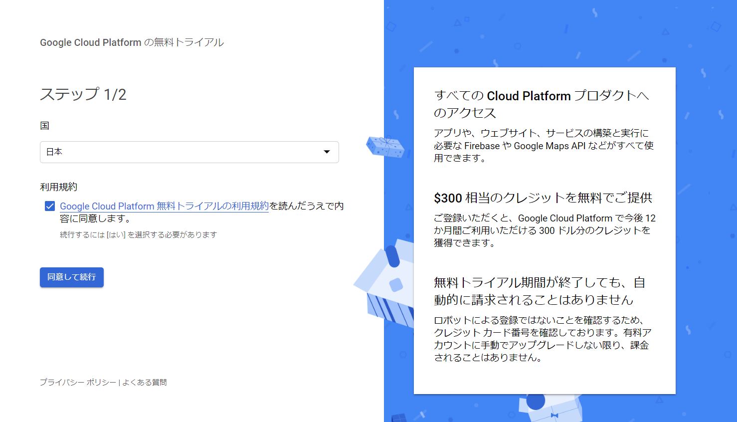Click the 無料トライアル期間が終了しても heading
The height and width of the screenshot is (422, 737).
tap(540, 291)
